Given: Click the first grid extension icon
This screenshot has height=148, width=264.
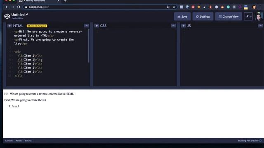Looking at the screenshot, I should pyautogui.click(x=181, y=7).
